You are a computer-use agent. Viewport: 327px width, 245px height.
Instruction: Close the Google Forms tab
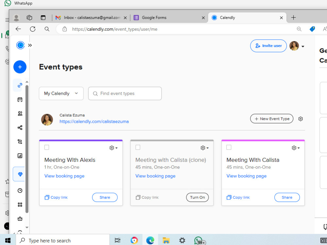tap(203, 18)
